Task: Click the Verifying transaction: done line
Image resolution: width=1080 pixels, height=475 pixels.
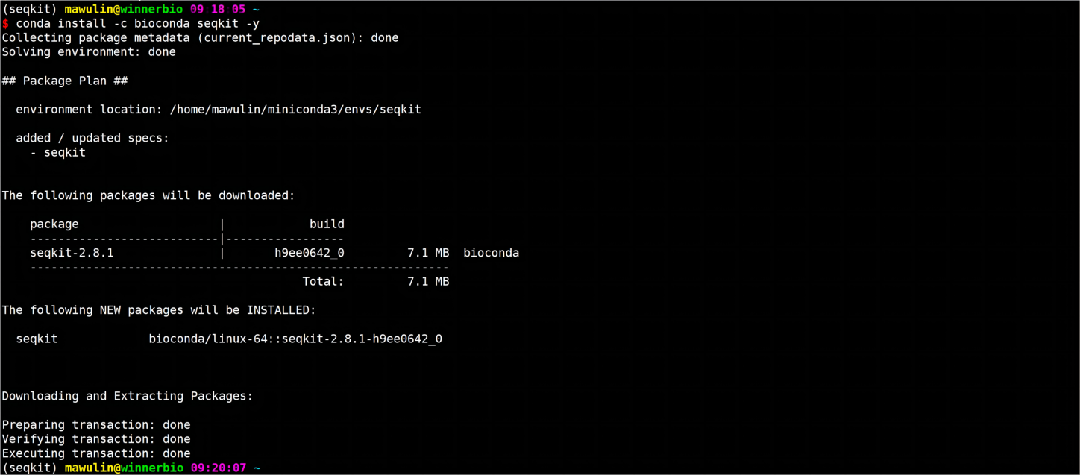Action: [x=96, y=439]
